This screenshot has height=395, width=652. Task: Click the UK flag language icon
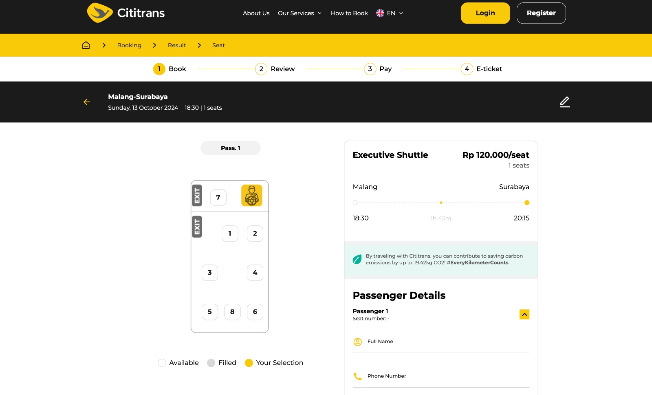(380, 13)
